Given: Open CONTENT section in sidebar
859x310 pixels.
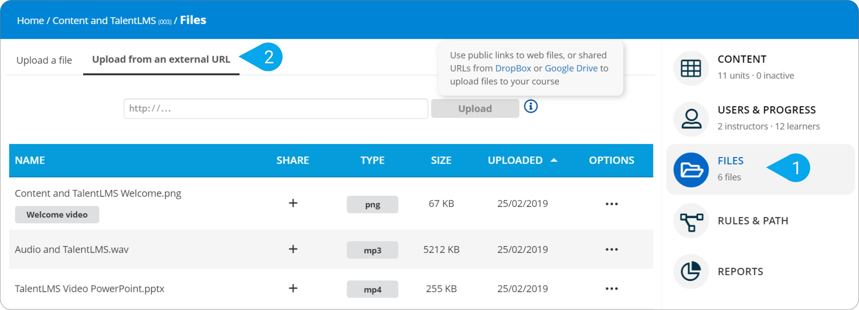Looking at the screenshot, I should coord(742,59).
